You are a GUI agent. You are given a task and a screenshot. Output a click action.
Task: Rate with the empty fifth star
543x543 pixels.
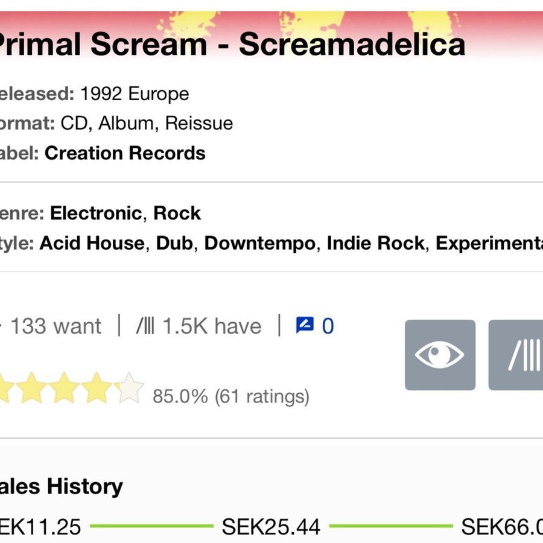tap(129, 389)
